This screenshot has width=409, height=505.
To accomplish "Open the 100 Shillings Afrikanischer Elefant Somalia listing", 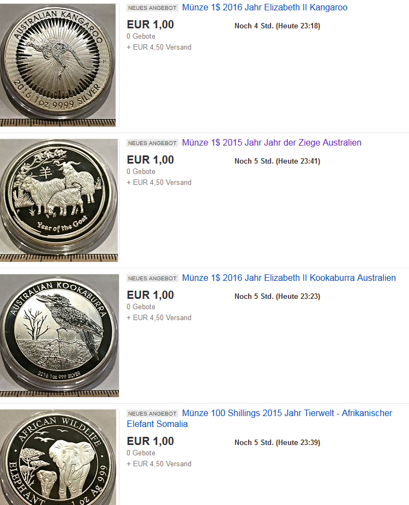I will click(x=260, y=418).
